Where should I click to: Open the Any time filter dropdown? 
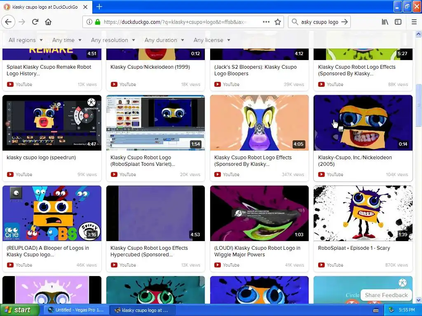tap(67, 40)
